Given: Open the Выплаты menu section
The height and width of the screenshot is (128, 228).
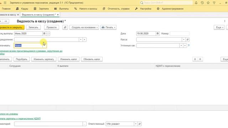Looking at the screenshot, I should point(61,9).
